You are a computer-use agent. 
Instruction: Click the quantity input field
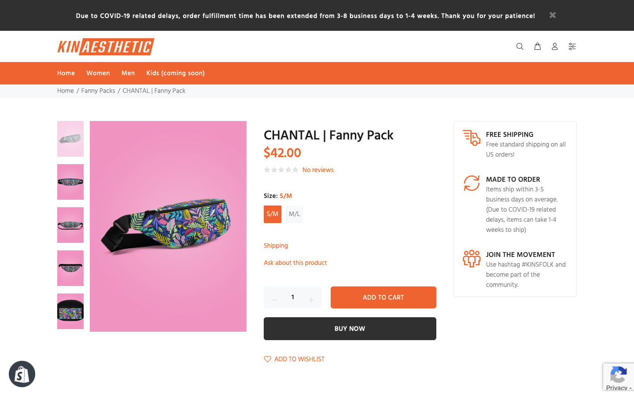[293, 297]
